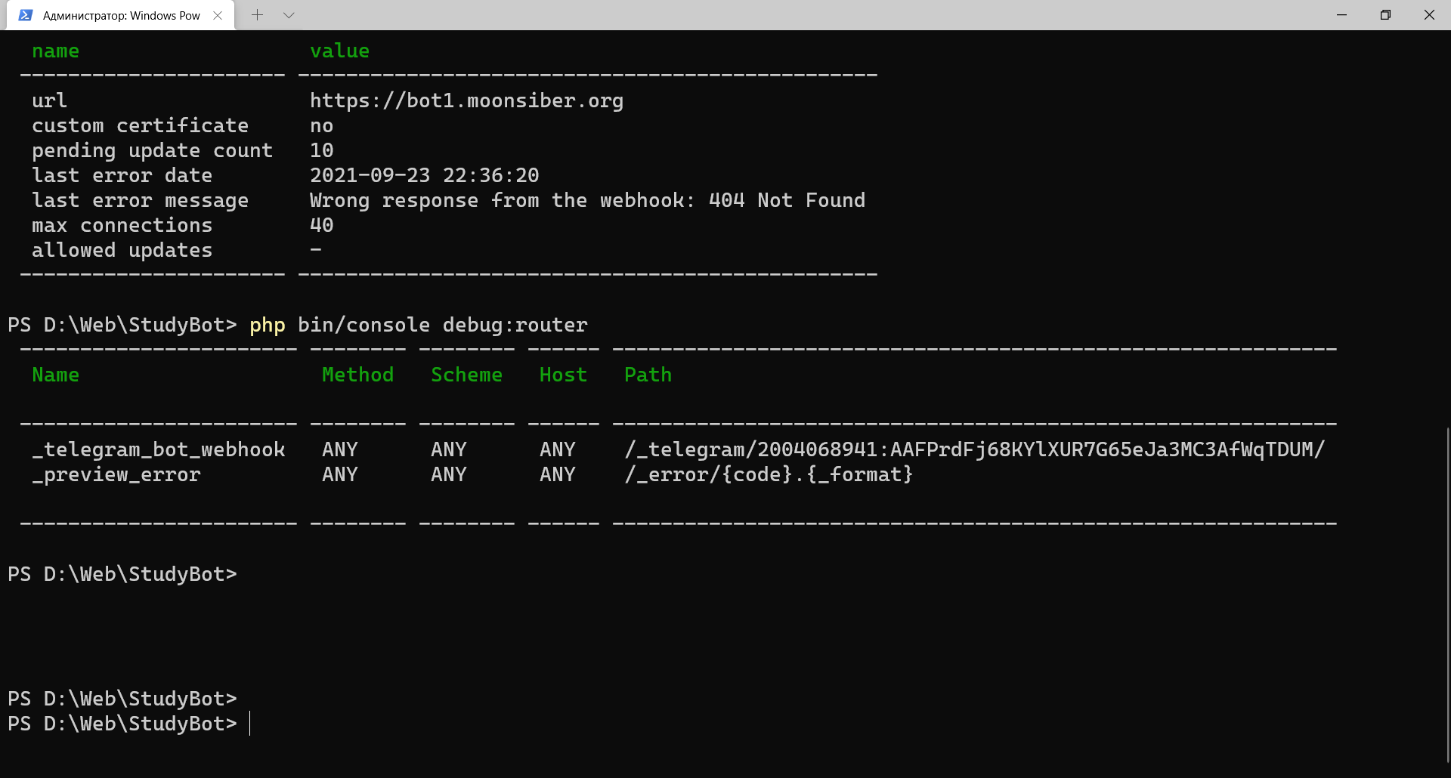Minimize the terminal window
The height and width of the screenshot is (778, 1451).
tap(1341, 15)
